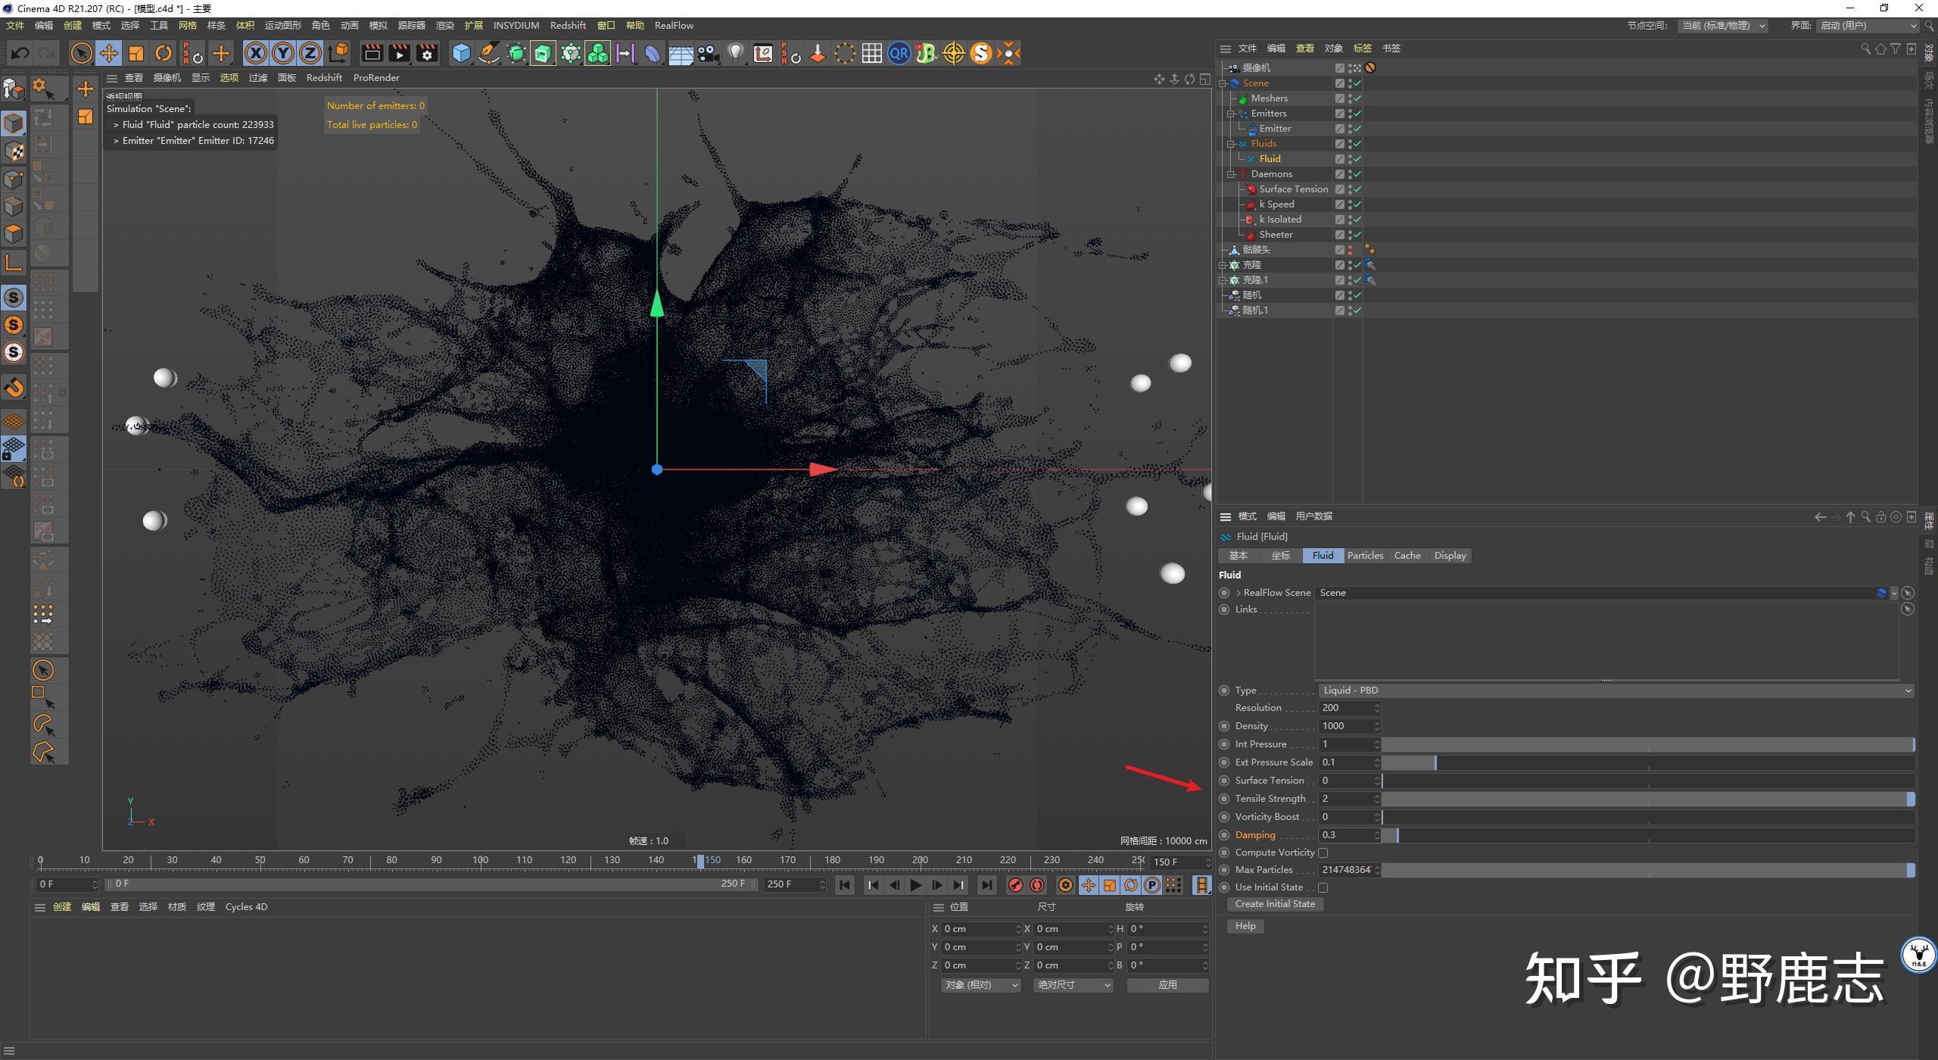Click the blue QR toolbar icon
The height and width of the screenshot is (1060, 1938).
899,54
